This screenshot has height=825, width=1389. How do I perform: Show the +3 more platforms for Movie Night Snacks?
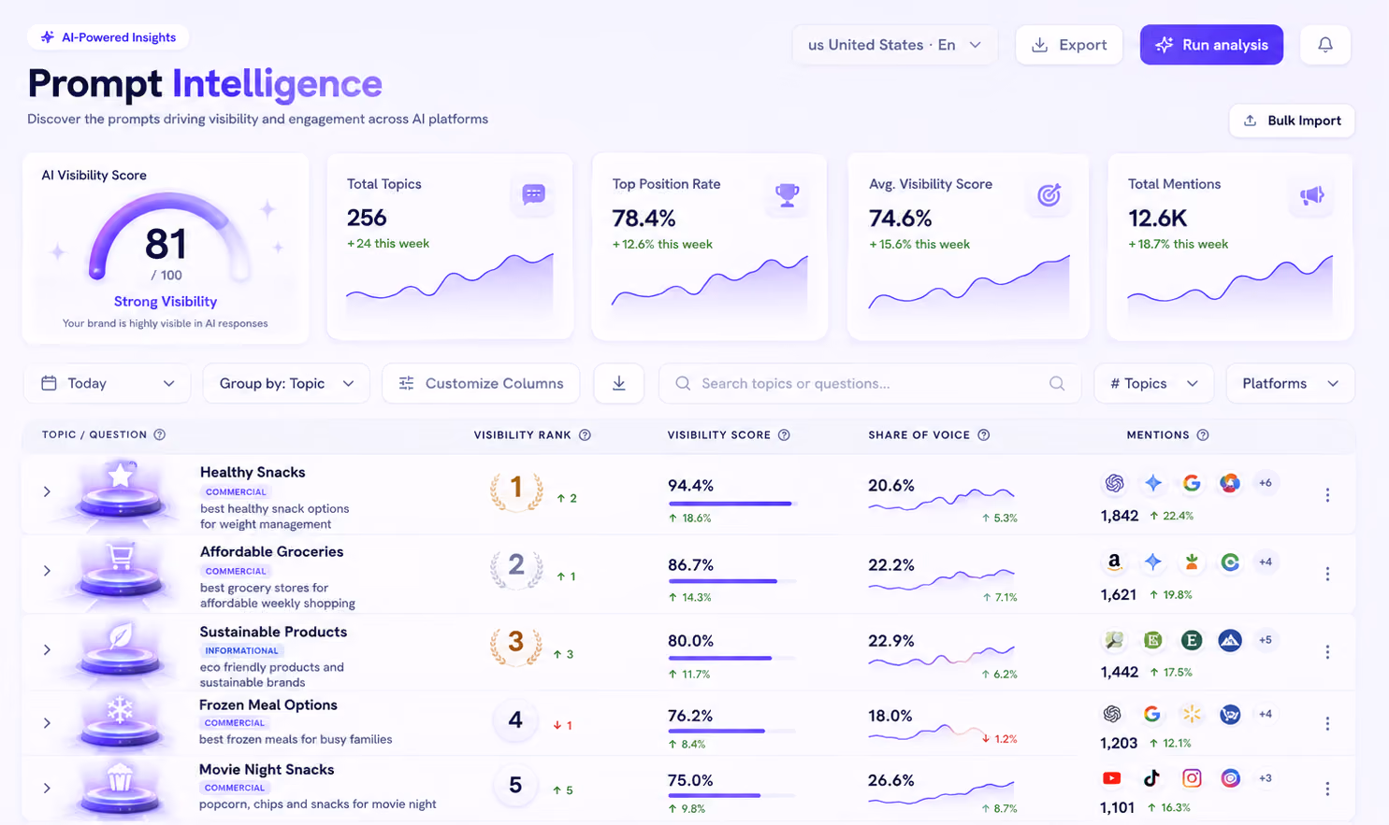click(1265, 778)
